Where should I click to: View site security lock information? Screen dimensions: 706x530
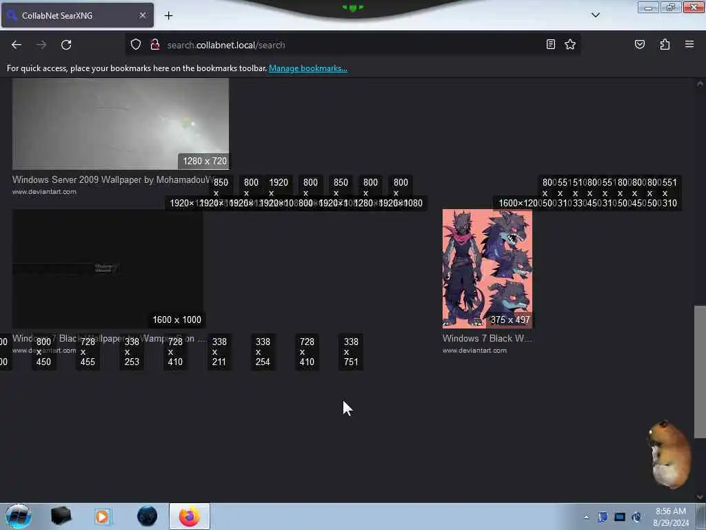pos(155,44)
